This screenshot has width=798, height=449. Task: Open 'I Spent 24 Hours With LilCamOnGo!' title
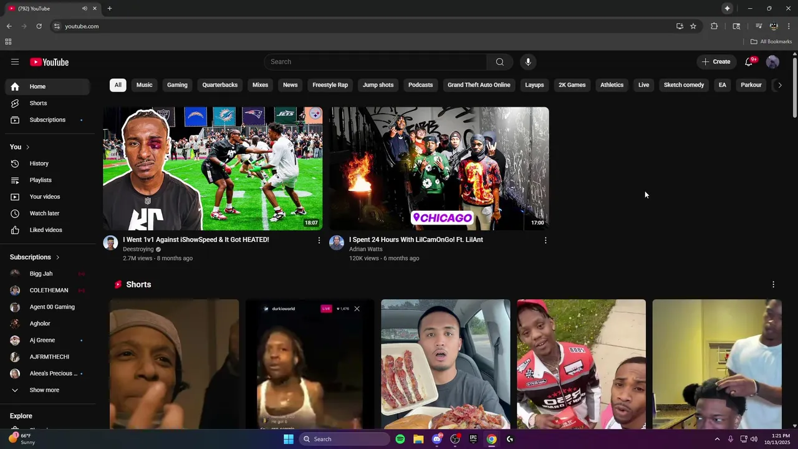tap(416, 239)
